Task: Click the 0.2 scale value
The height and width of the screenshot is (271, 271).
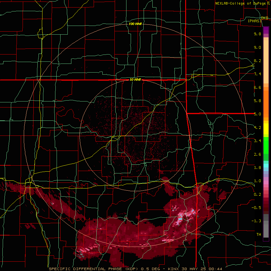Action: coord(257,195)
